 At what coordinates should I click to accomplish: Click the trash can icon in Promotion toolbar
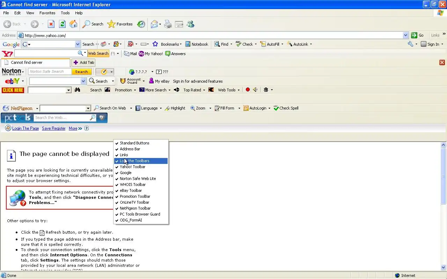pyautogui.click(x=266, y=90)
